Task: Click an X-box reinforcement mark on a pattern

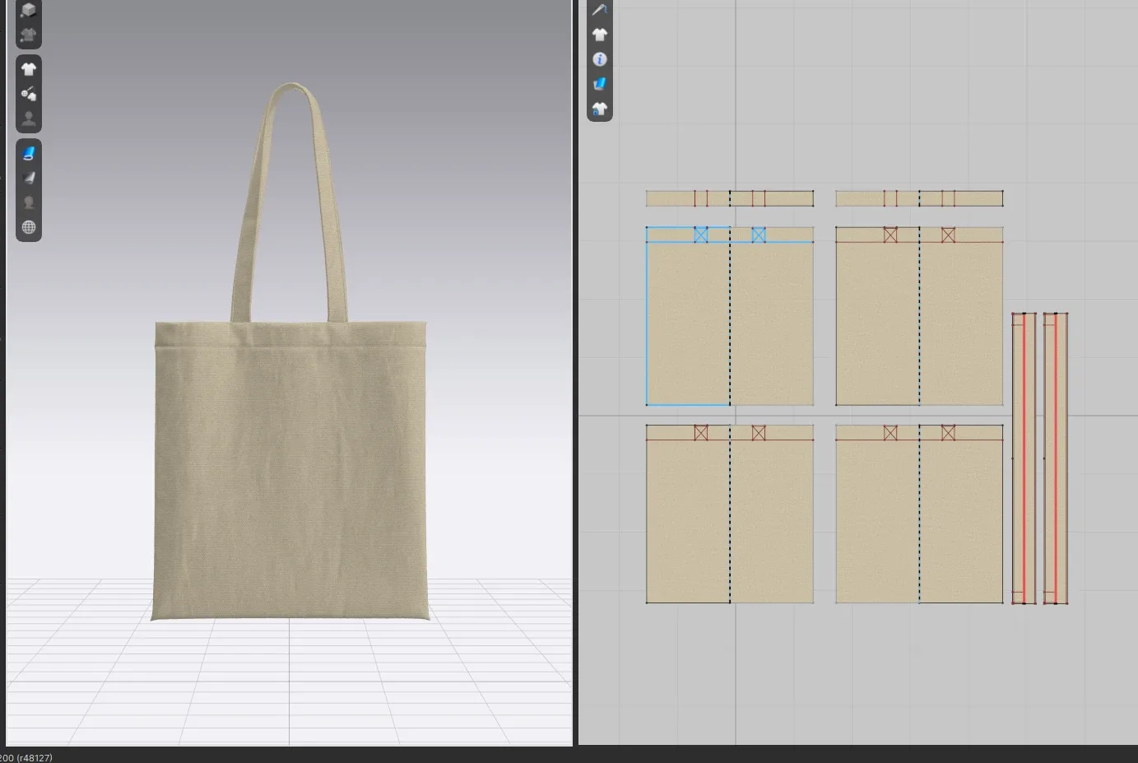Action: [x=702, y=235]
